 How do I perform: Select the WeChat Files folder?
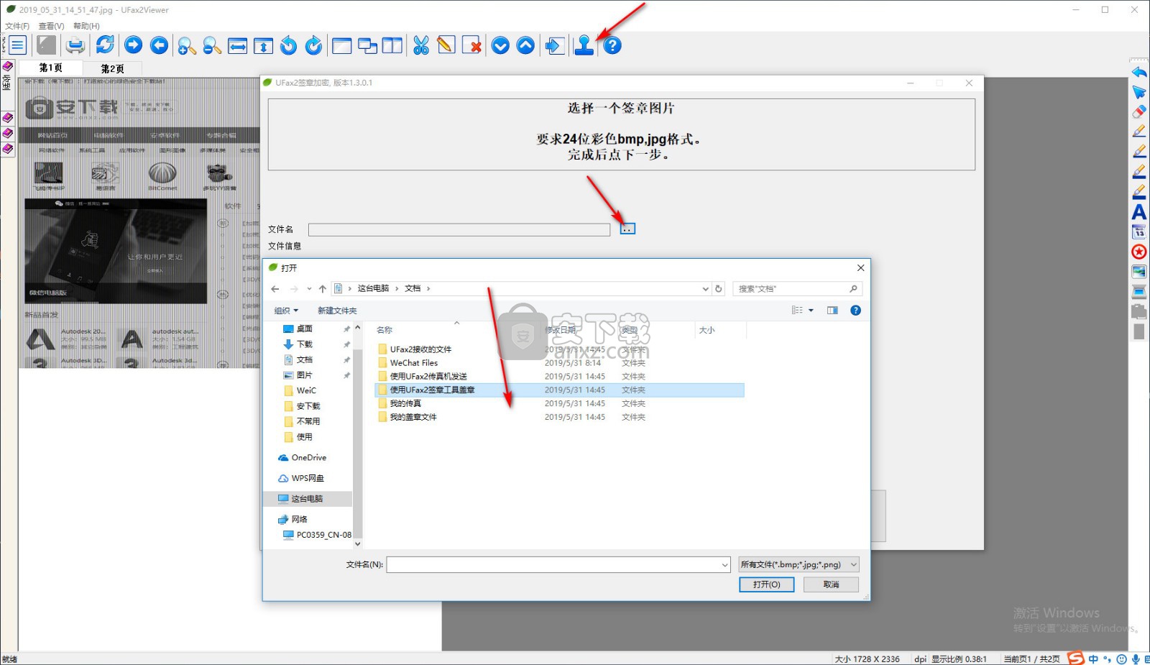(413, 363)
